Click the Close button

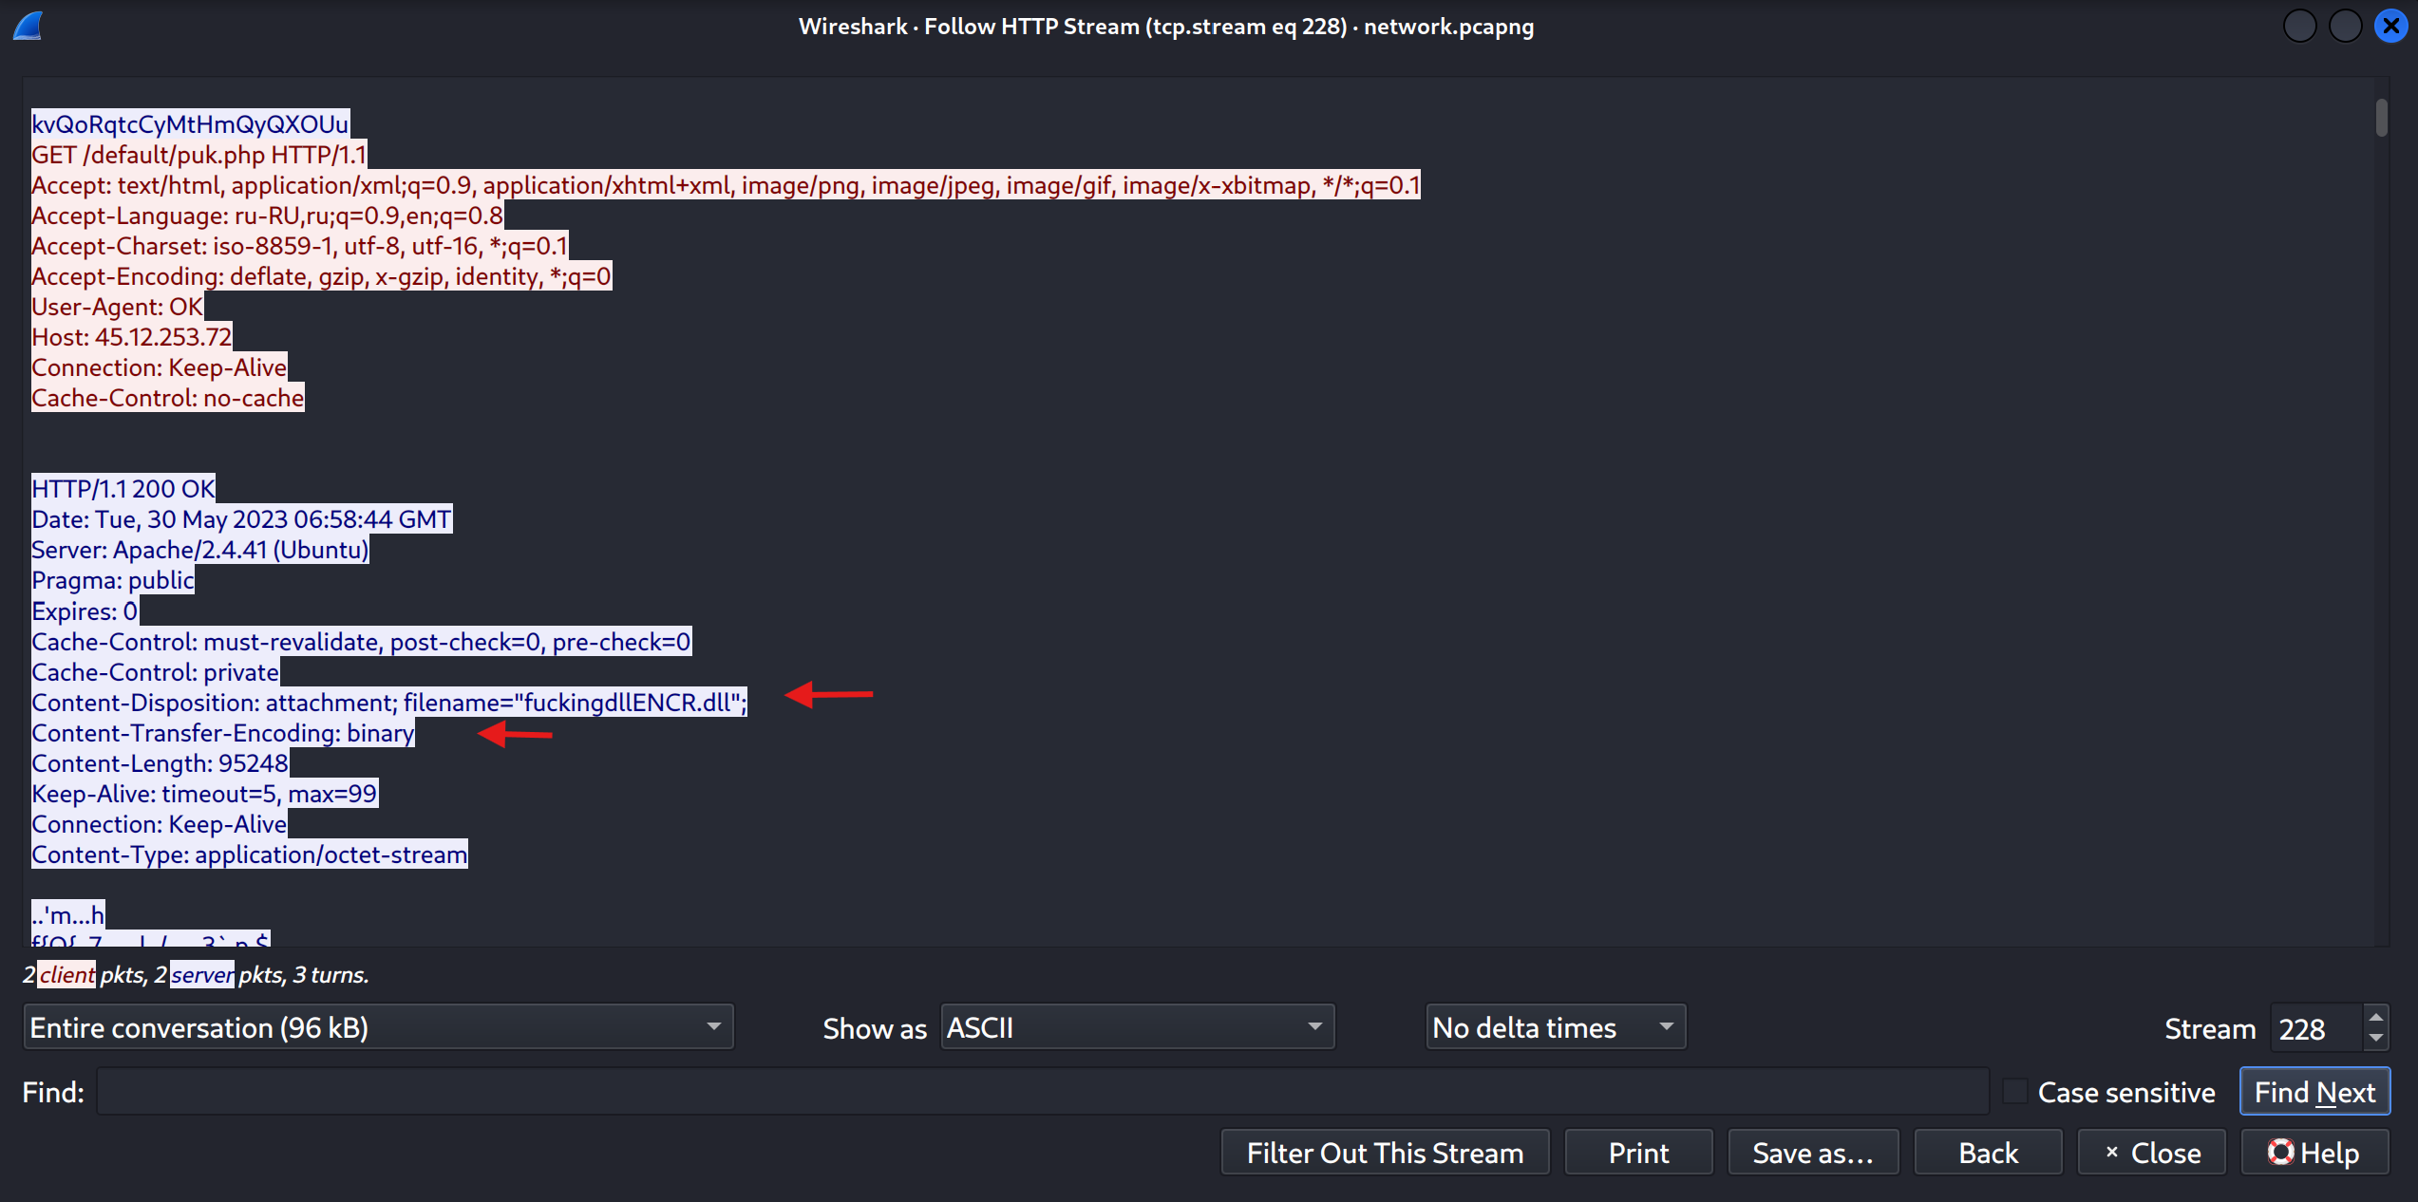click(2151, 1152)
